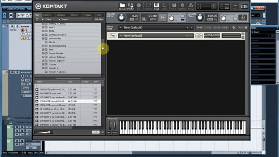The height and width of the screenshot is (157, 279).
Task: Expand the Electribility Library folder
Action: [x=43, y=46]
